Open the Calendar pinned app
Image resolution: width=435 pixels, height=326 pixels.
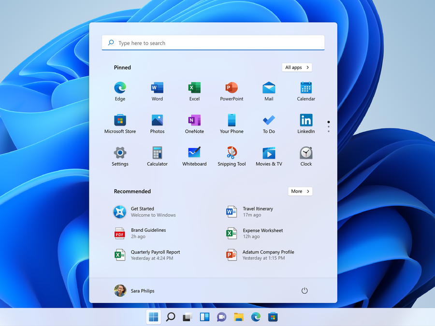click(306, 91)
